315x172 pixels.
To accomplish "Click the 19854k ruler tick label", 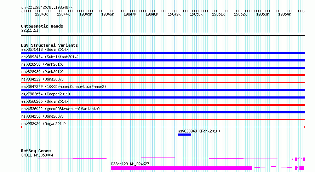I will (x=284, y=14).
